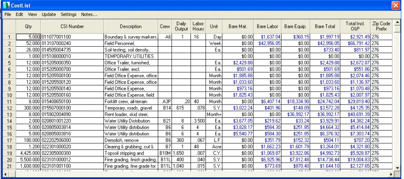Click 'Field Personnel,' description
The height and width of the screenshot is (179, 404).
click(x=131, y=43)
